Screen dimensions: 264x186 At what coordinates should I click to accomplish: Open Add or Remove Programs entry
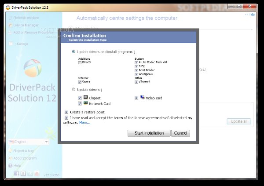(33, 32)
